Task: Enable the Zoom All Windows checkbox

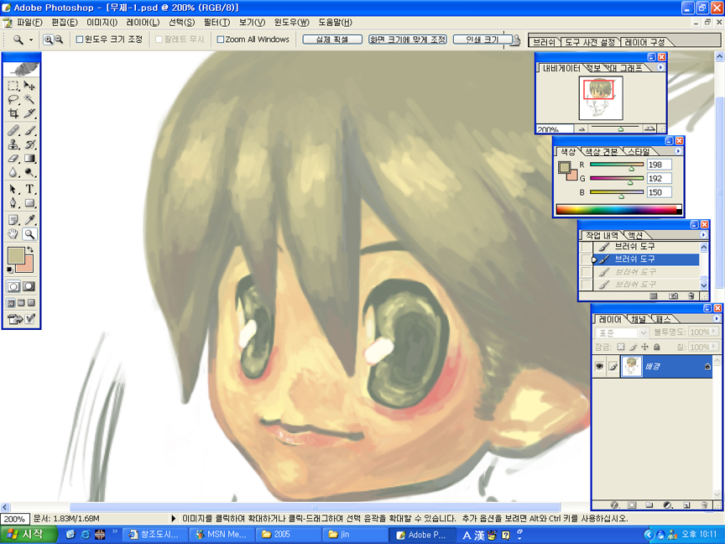Action: click(x=221, y=39)
